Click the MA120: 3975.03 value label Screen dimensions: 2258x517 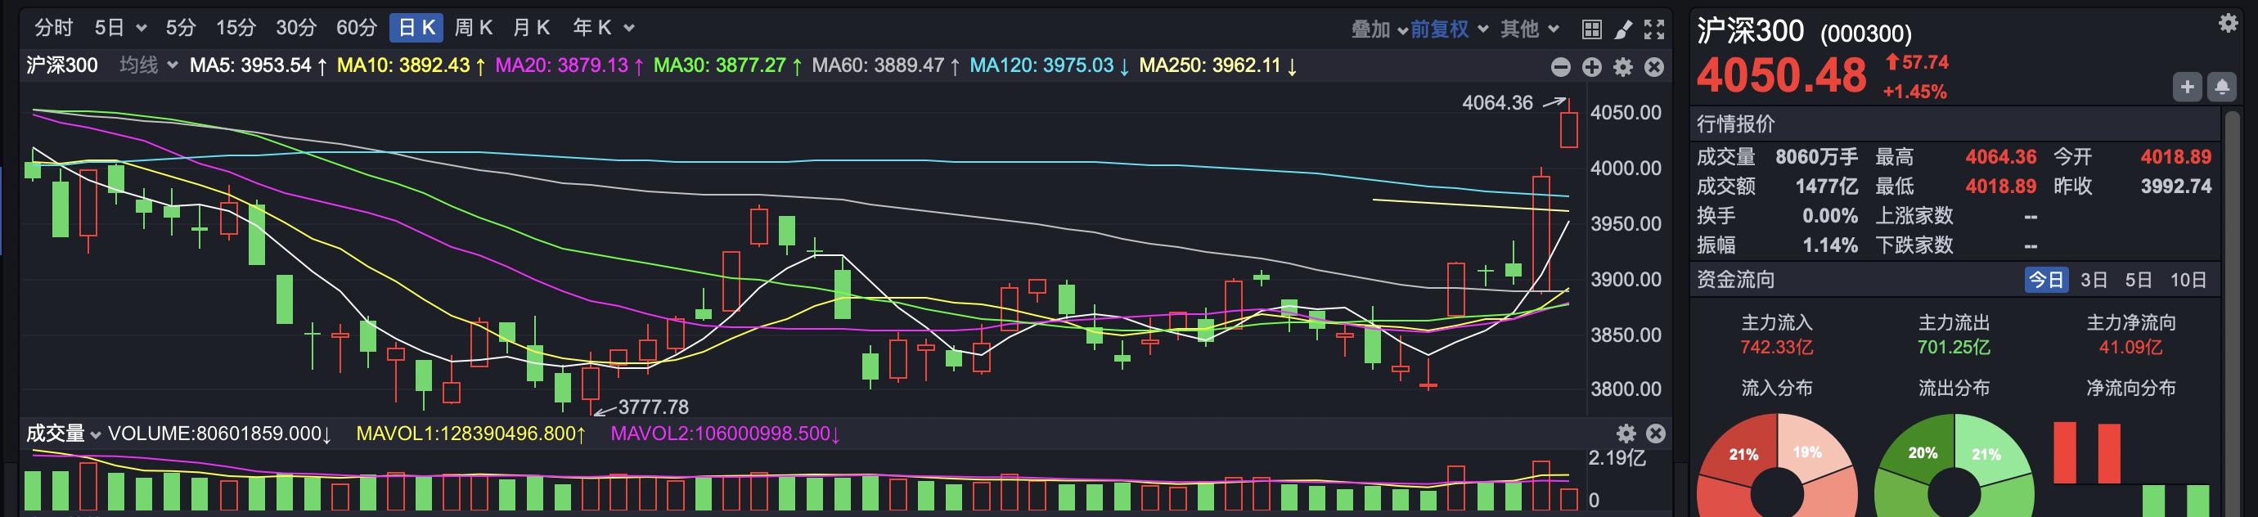(1050, 65)
